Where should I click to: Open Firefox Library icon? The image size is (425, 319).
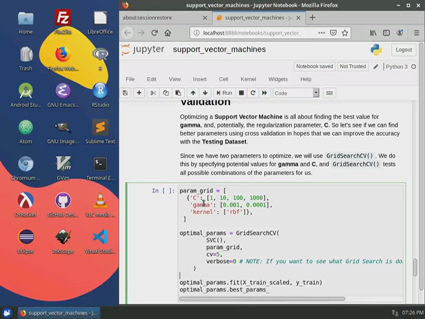(373, 33)
